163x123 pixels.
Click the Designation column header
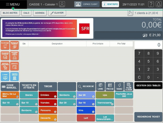pos(57,44)
